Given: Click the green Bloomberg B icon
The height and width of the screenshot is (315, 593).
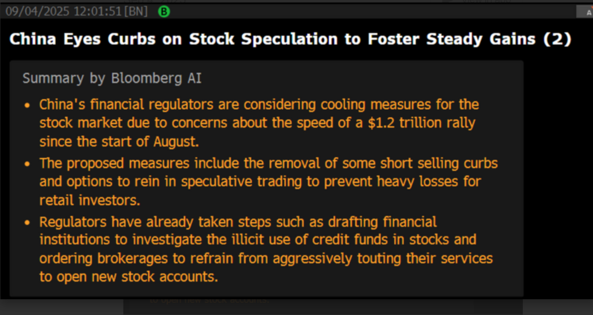Looking at the screenshot, I should [x=164, y=12].
